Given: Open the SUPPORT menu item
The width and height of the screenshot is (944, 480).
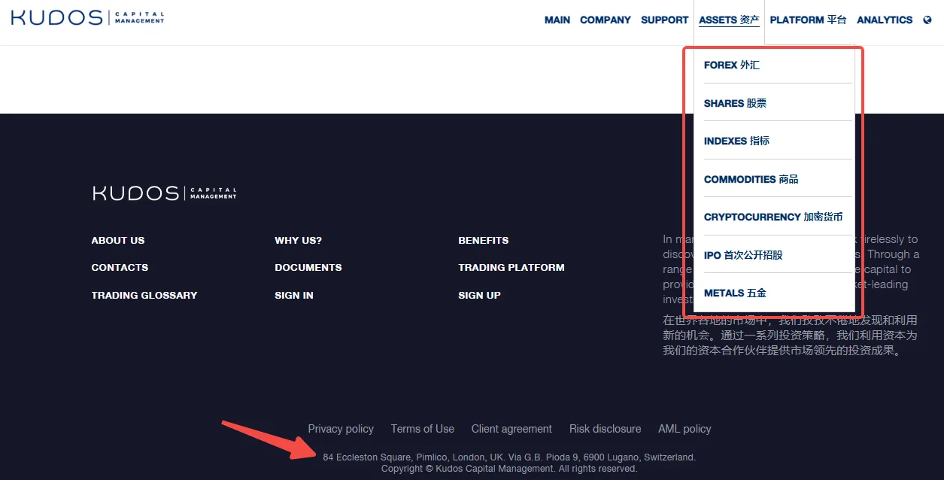Looking at the screenshot, I should coord(665,20).
